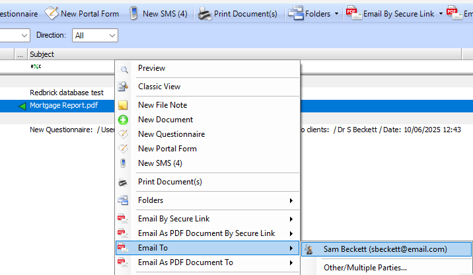
Task: Click the Subject column header
Action: click(42, 54)
